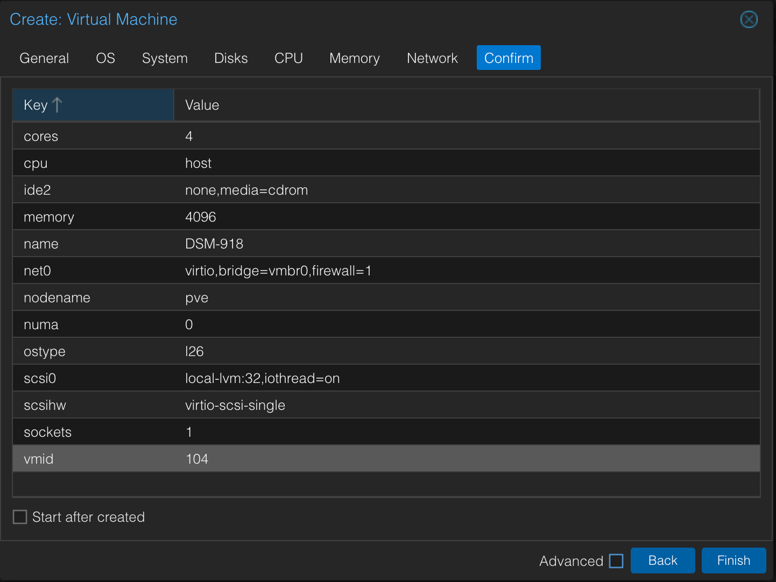Open the Memory tab
Viewport: 776px width, 582px height.
[354, 58]
